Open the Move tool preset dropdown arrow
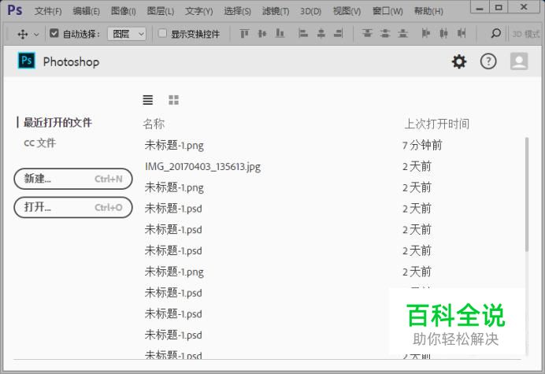This screenshot has width=545, height=374. (36, 35)
